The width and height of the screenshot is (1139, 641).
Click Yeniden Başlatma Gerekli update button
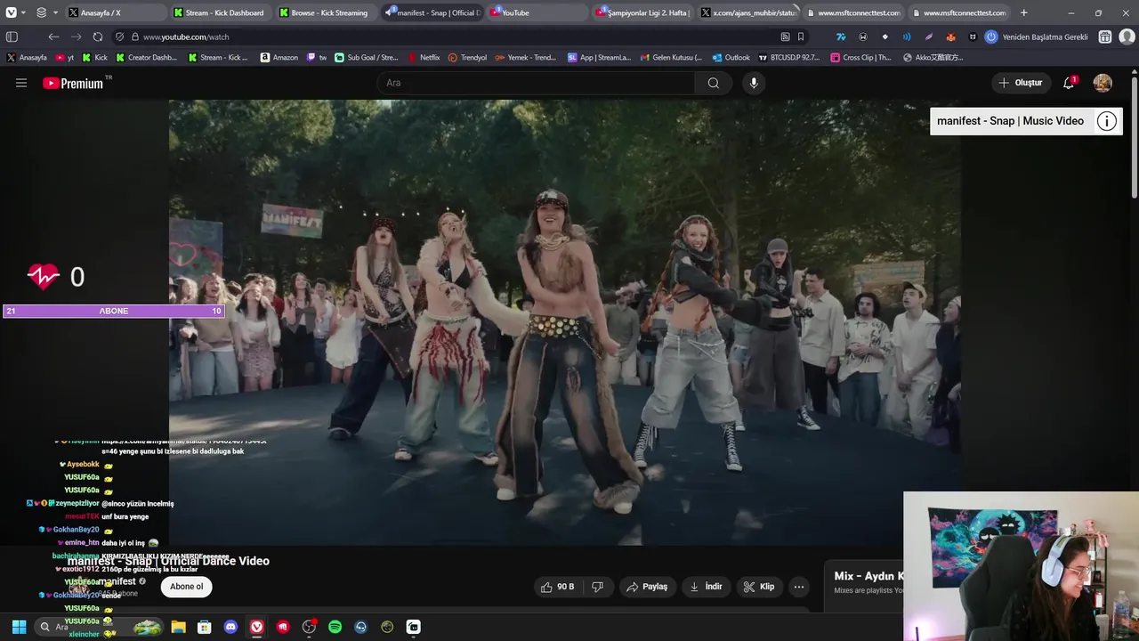1037,37
